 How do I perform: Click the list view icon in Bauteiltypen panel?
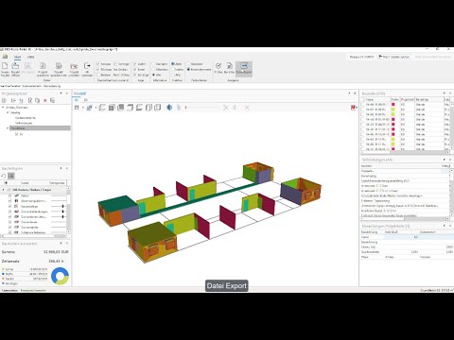point(11,176)
